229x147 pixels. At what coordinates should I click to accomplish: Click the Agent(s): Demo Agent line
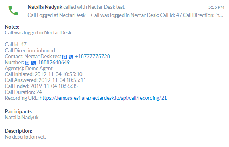[29, 69]
